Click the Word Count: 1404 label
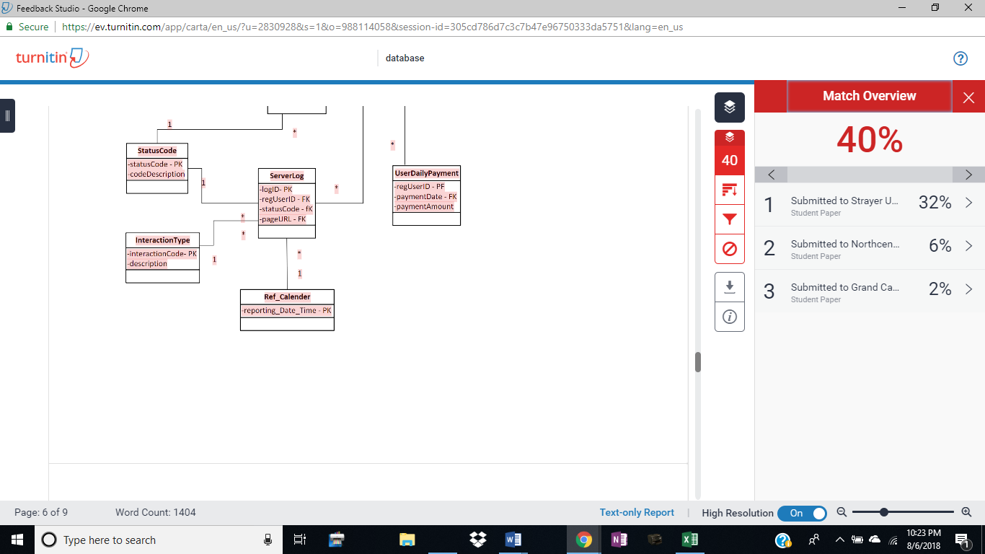 tap(156, 512)
